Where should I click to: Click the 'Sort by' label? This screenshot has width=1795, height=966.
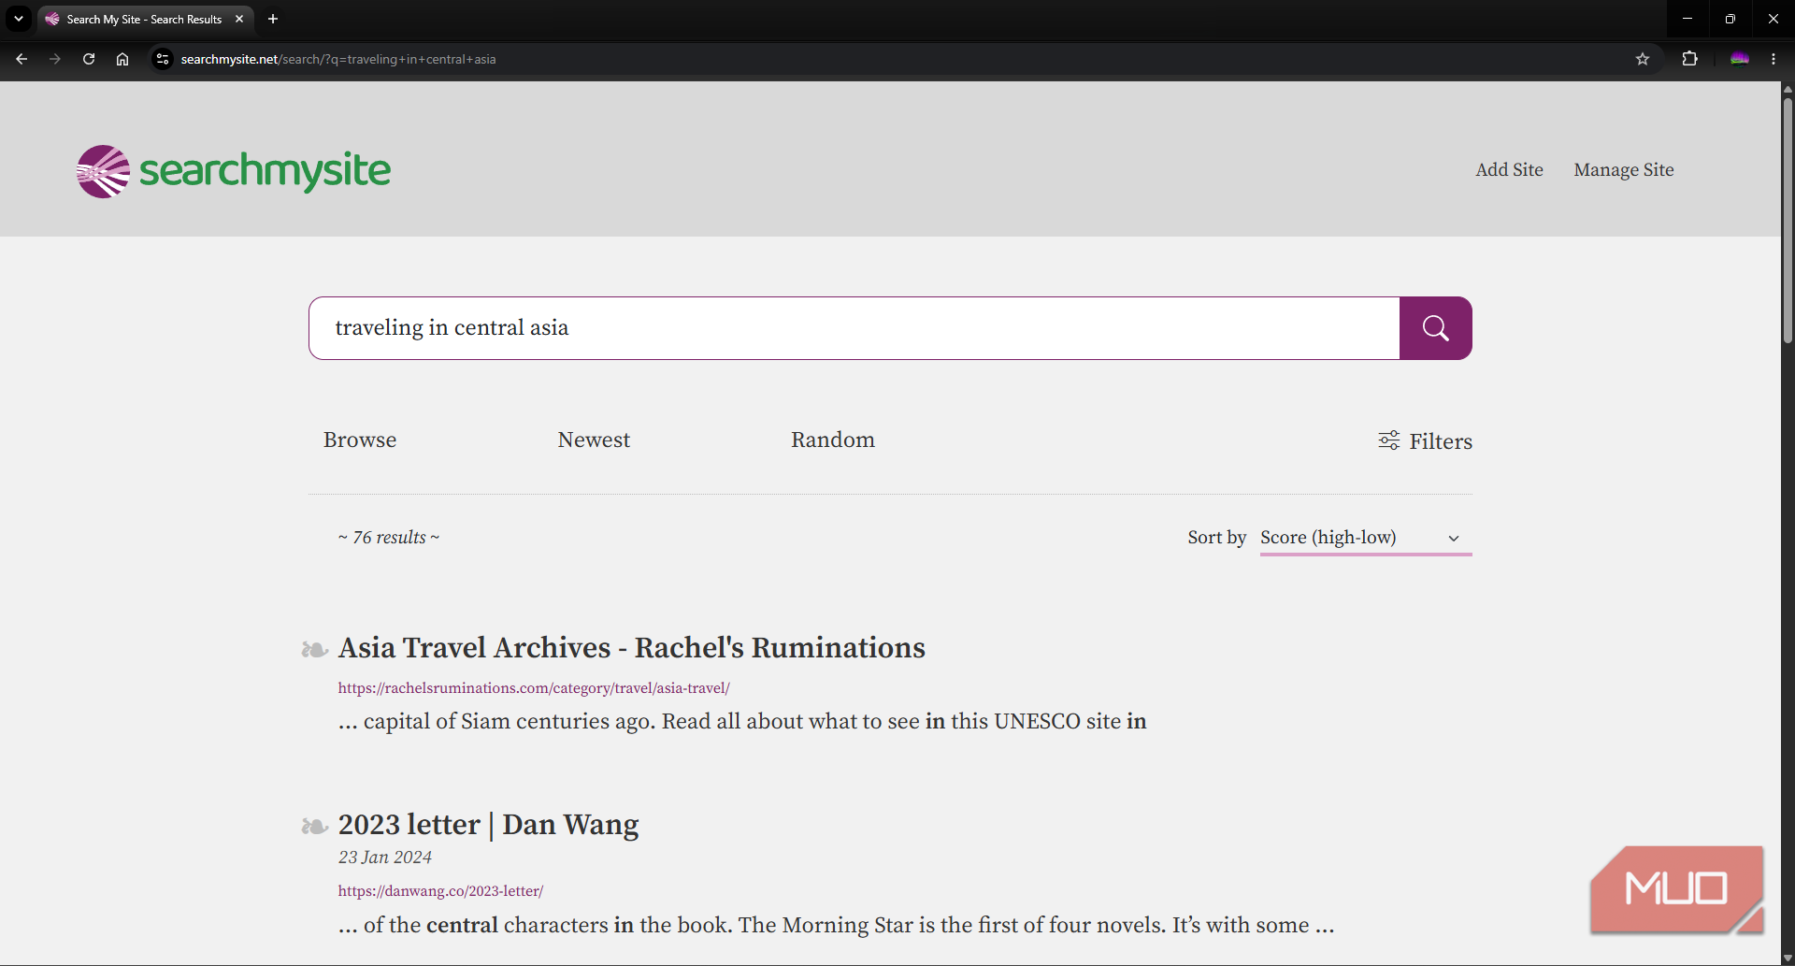[x=1216, y=538]
